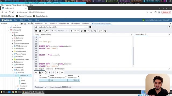Open the user account menu youremail@whatever.com
The width and height of the screenshot is (172, 96).
click(156, 20)
